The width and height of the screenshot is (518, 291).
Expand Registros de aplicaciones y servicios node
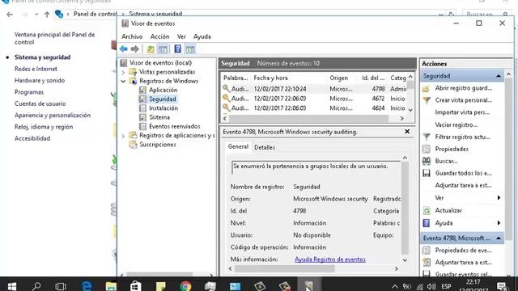click(123, 136)
